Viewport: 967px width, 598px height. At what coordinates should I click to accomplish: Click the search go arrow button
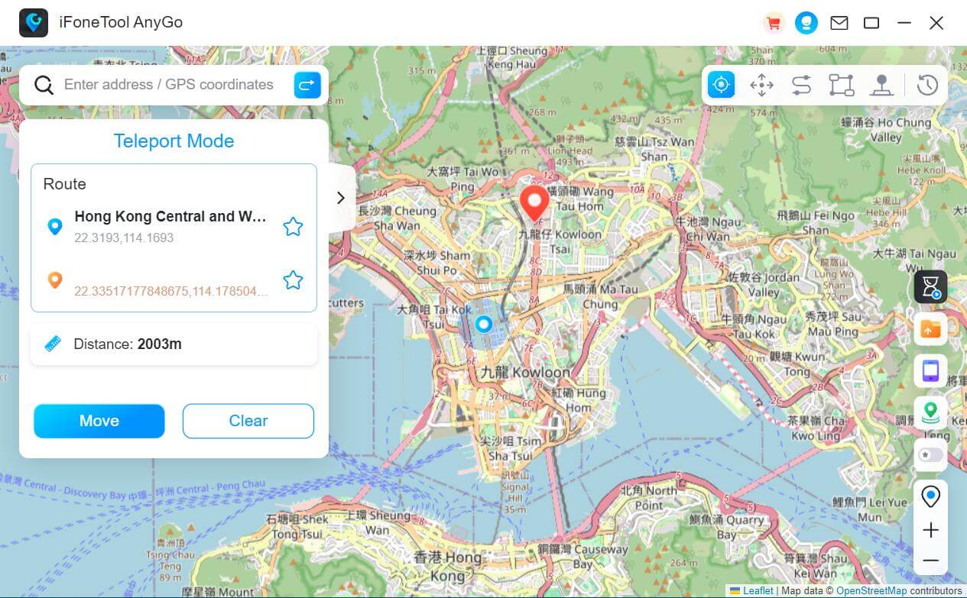[x=307, y=85]
